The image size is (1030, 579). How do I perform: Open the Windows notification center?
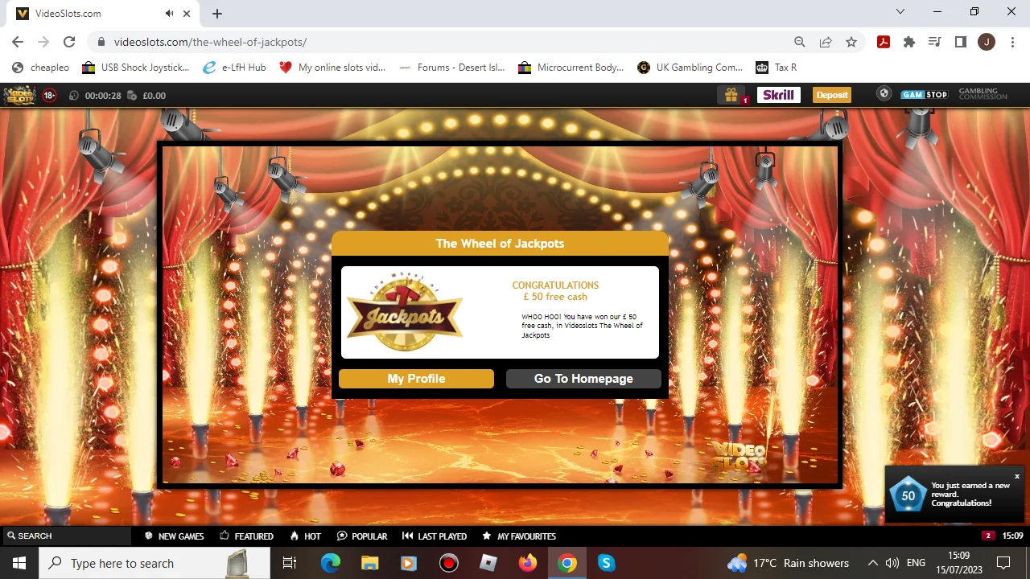[1003, 563]
